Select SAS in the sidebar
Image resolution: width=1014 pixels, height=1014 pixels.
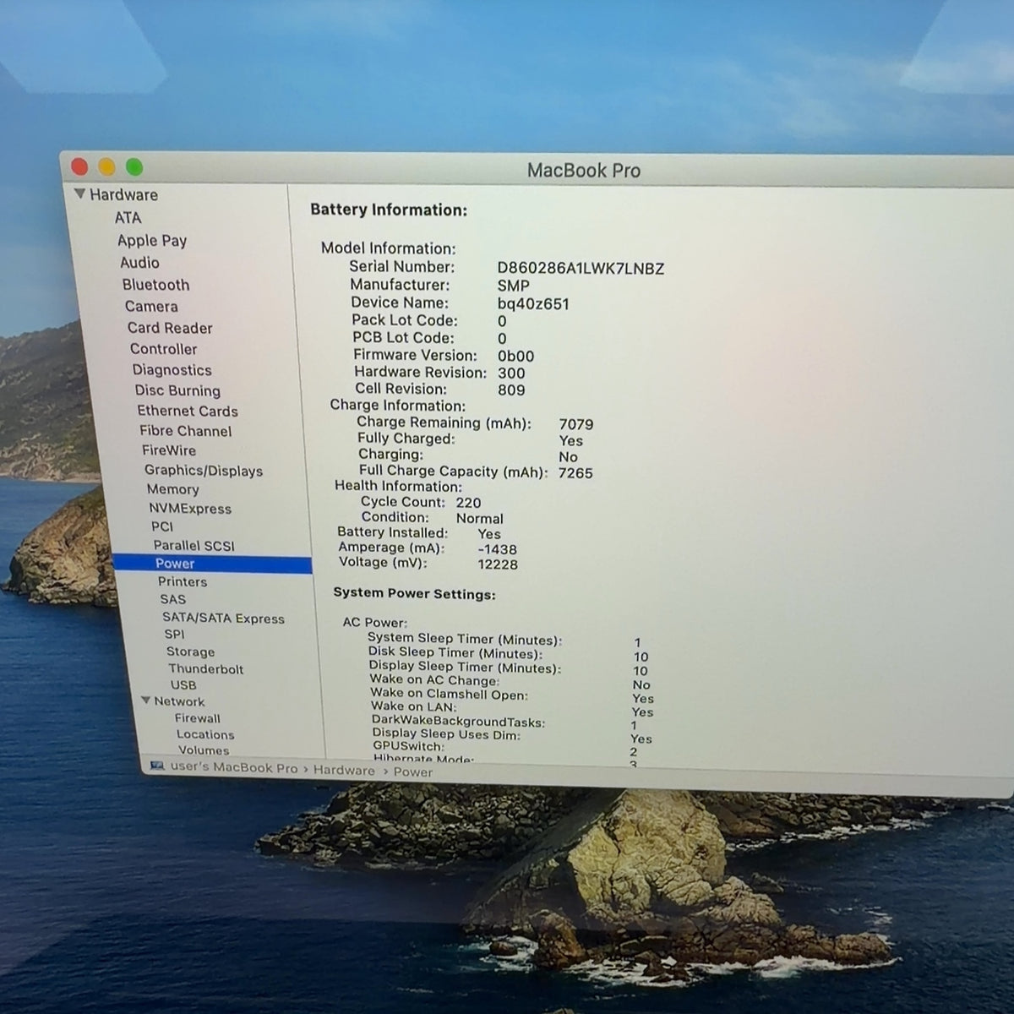pyautogui.click(x=172, y=599)
